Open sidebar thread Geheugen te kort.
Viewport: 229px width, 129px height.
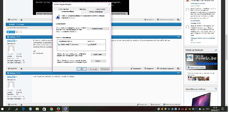click(x=198, y=3)
